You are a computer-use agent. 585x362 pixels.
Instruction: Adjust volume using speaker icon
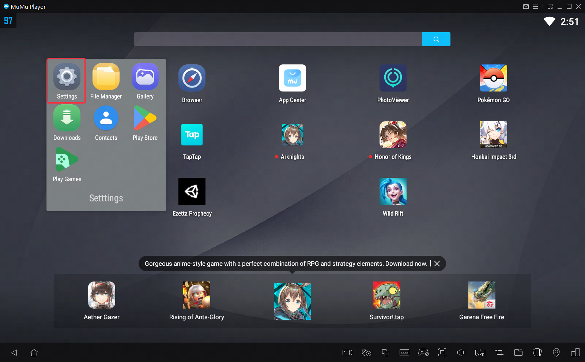(461, 352)
